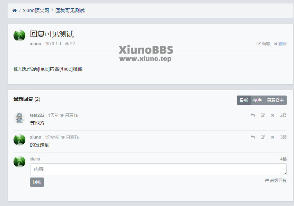Click the xiuno name above reply box

tap(35, 159)
